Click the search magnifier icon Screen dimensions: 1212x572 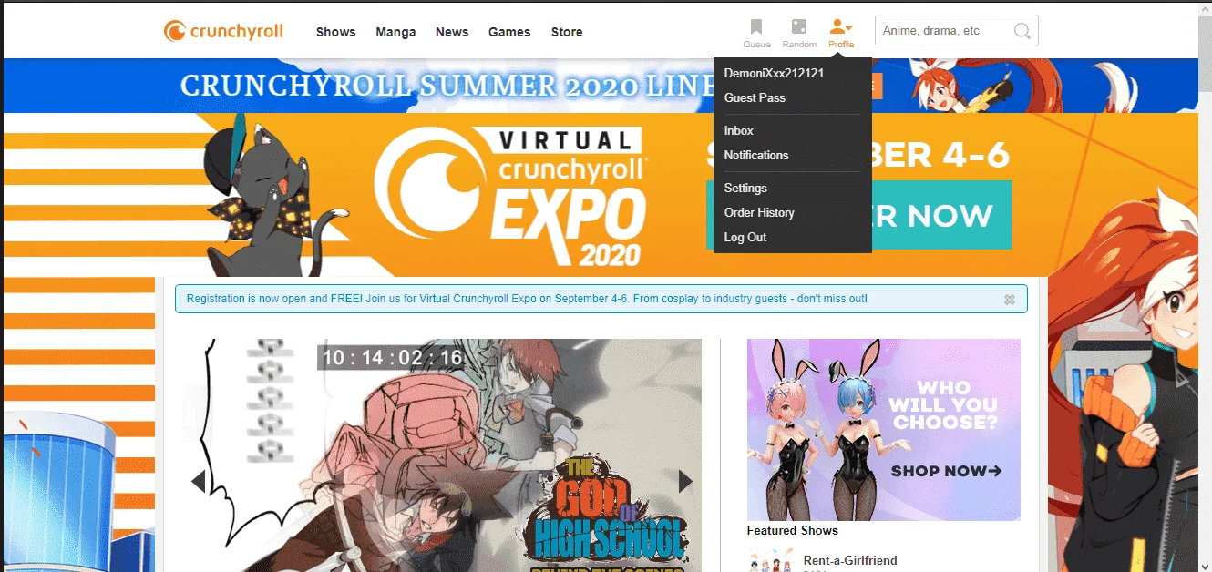[x=1022, y=31]
